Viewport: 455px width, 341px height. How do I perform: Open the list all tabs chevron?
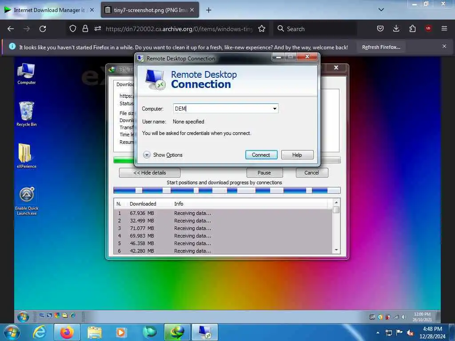pyautogui.click(x=381, y=10)
